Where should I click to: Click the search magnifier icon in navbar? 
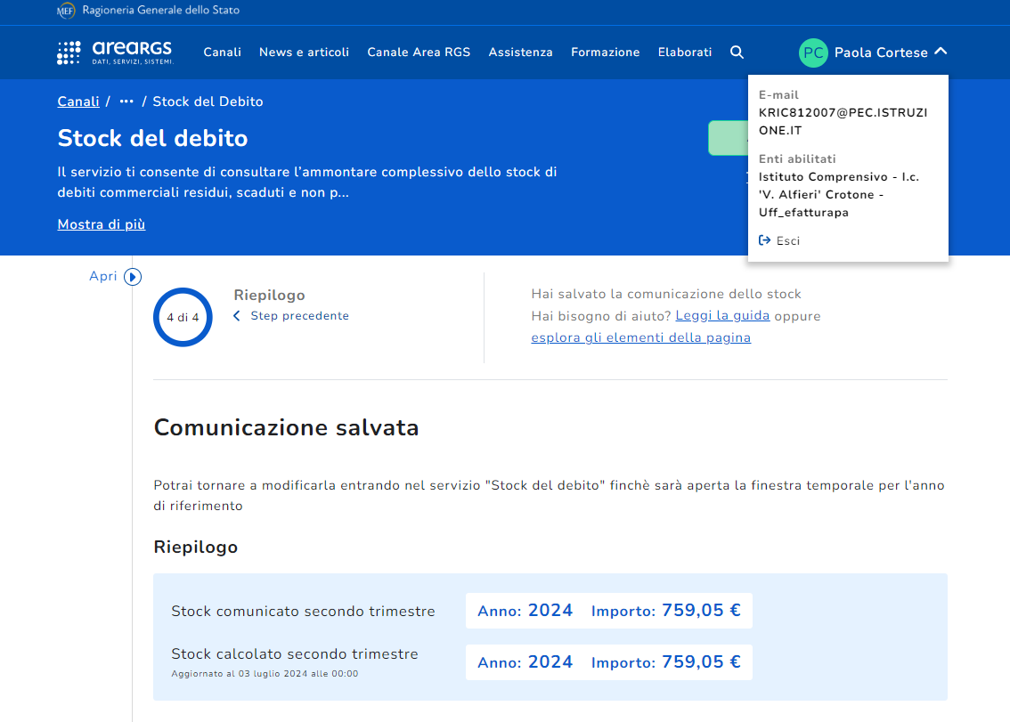[737, 53]
